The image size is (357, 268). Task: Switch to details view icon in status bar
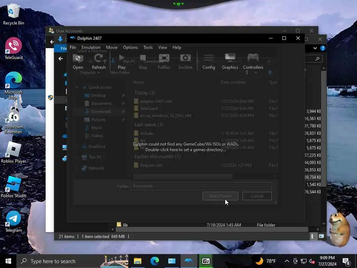point(312,236)
